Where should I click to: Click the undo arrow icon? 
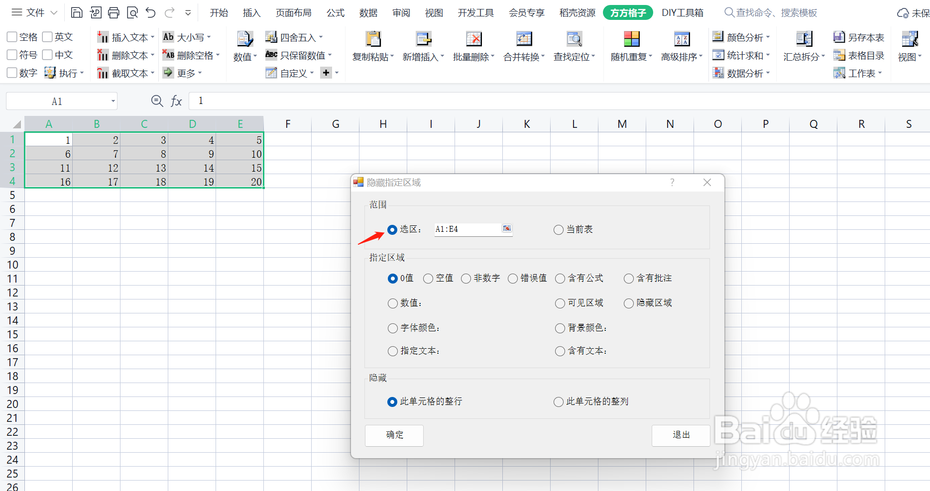151,12
